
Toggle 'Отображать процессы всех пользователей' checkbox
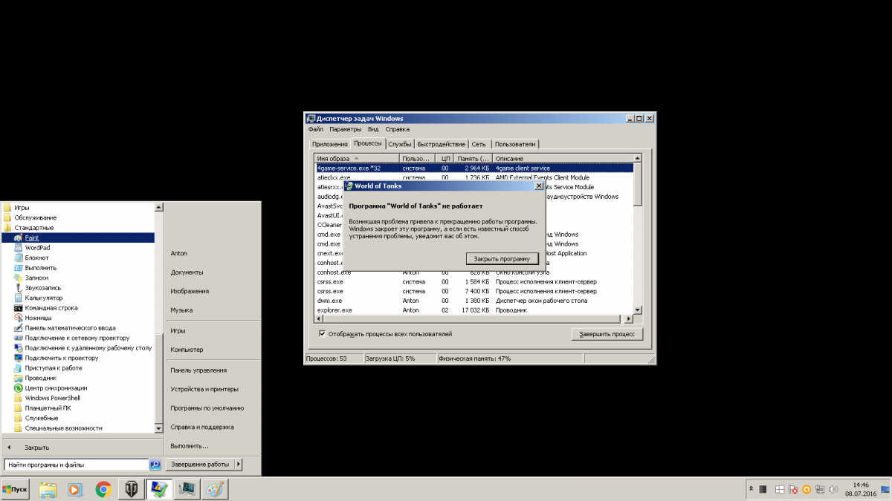[x=322, y=334]
